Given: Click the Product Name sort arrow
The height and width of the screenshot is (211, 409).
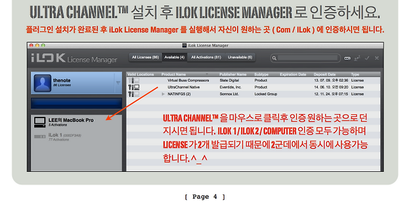Looking at the screenshot, I should point(207,74).
